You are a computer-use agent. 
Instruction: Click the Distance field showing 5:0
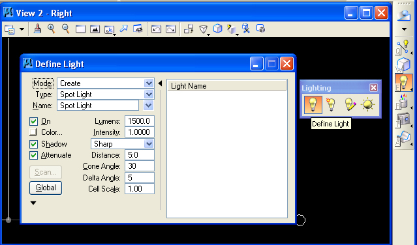tap(140, 155)
